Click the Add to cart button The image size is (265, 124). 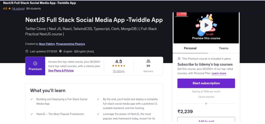pyautogui.click(x=206, y=121)
